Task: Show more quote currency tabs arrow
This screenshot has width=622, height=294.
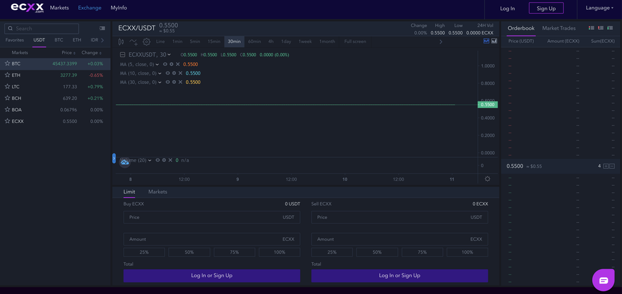Action: [x=103, y=40]
